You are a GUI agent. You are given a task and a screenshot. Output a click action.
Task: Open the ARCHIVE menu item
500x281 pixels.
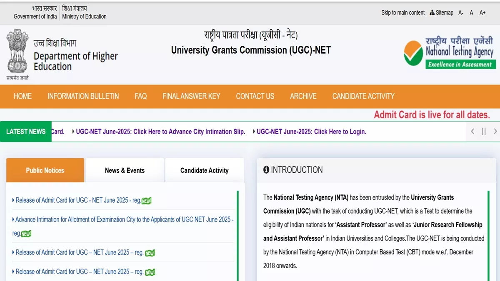[x=303, y=96]
